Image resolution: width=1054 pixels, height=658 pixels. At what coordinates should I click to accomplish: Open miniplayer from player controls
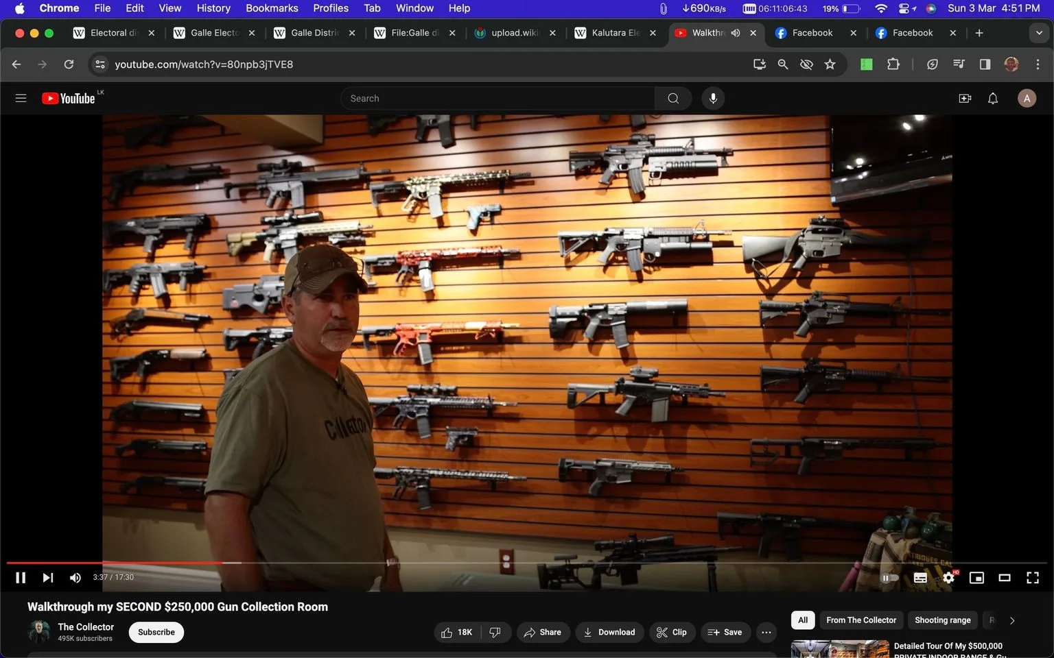click(x=976, y=578)
